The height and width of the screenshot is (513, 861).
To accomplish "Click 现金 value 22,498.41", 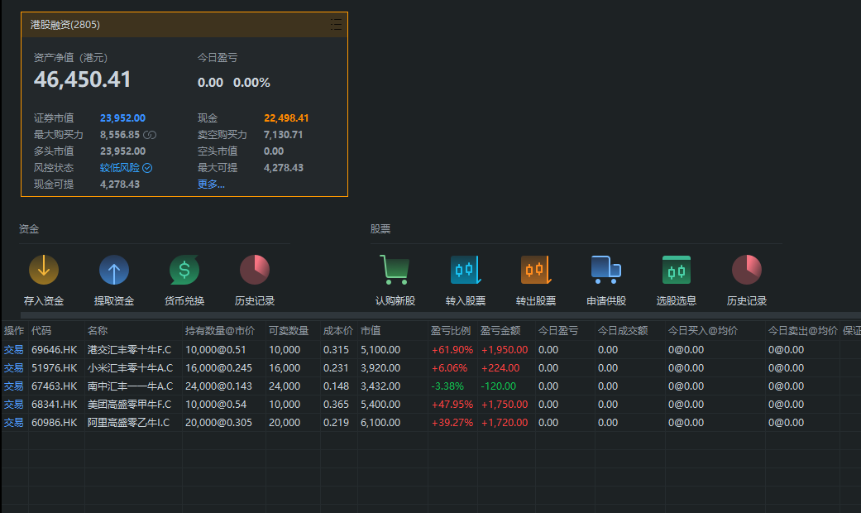I will point(287,118).
